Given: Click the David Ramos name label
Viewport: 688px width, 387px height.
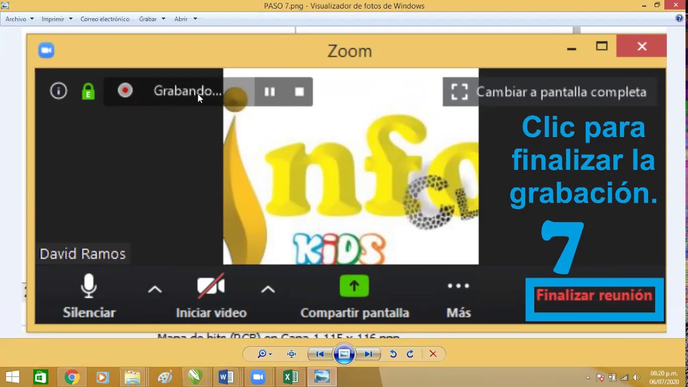Looking at the screenshot, I should tap(83, 254).
